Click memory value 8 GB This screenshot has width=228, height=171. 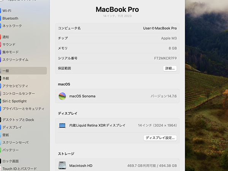click(x=173, y=48)
